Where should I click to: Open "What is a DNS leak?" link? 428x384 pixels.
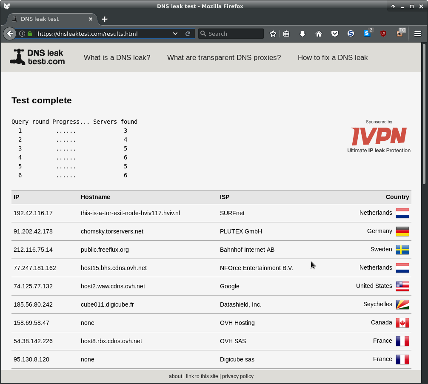pyautogui.click(x=117, y=57)
